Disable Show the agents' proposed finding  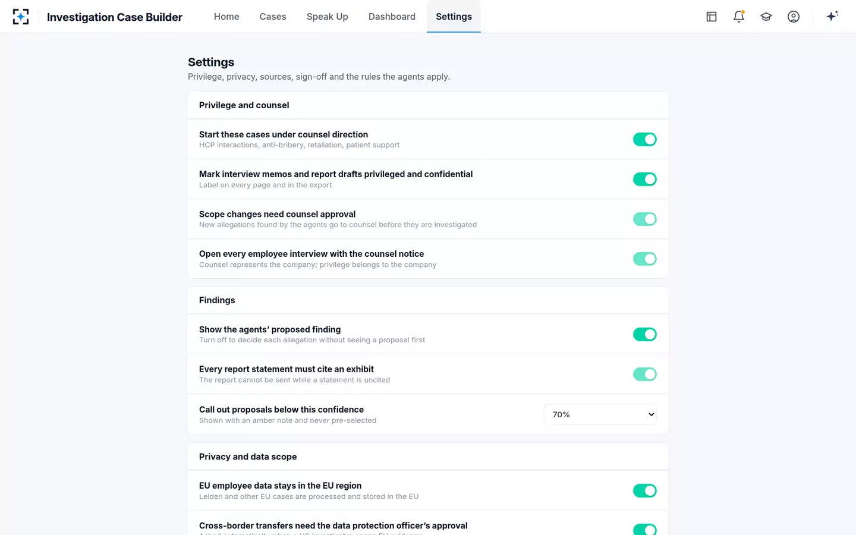point(645,334)
